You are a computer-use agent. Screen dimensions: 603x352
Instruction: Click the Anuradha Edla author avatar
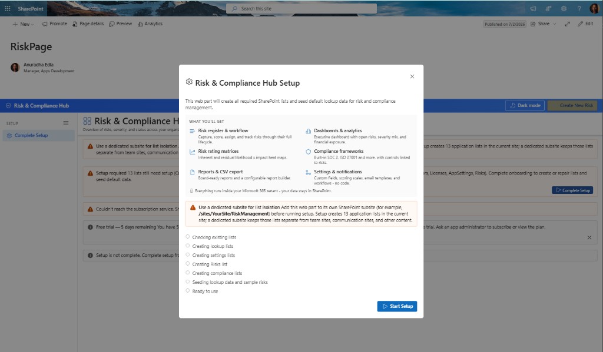click(15, 68)
